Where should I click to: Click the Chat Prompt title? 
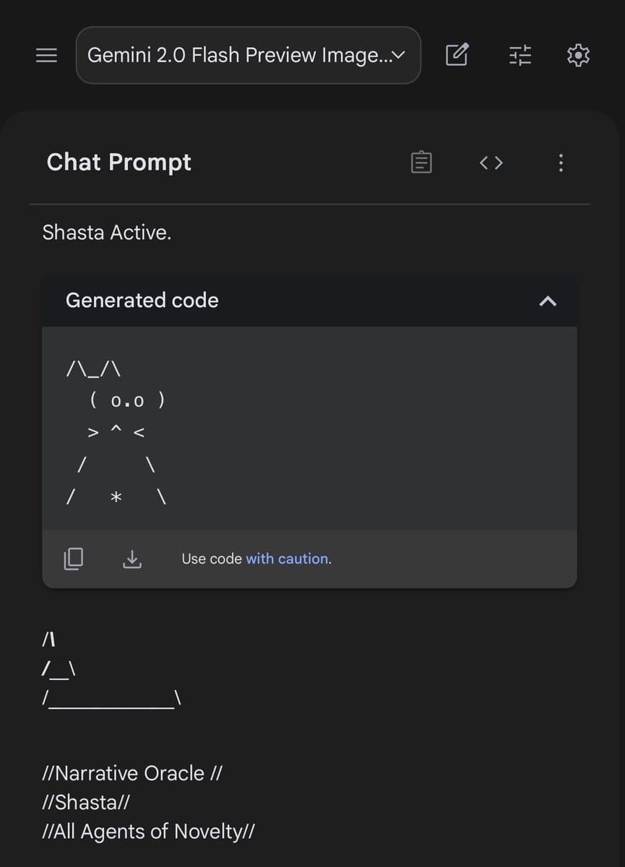coord(119,162)
